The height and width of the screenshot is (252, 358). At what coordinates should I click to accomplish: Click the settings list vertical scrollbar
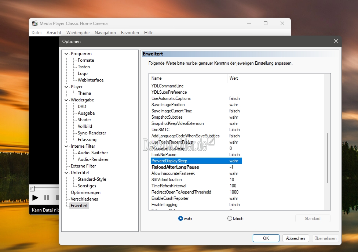pyautogui.click(x=327, y=158)
